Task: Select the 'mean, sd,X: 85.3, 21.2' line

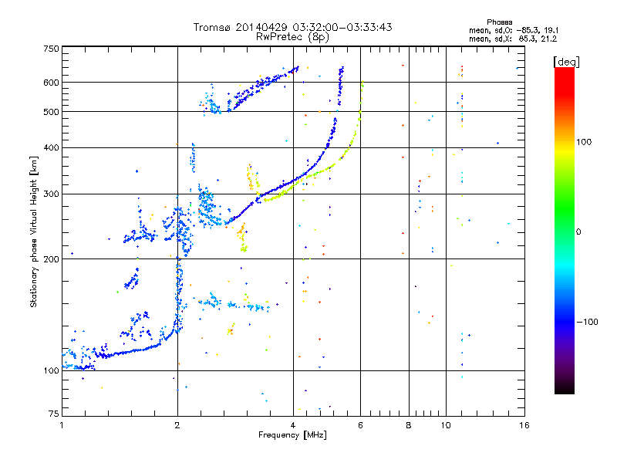Action: tap(513, 39)
